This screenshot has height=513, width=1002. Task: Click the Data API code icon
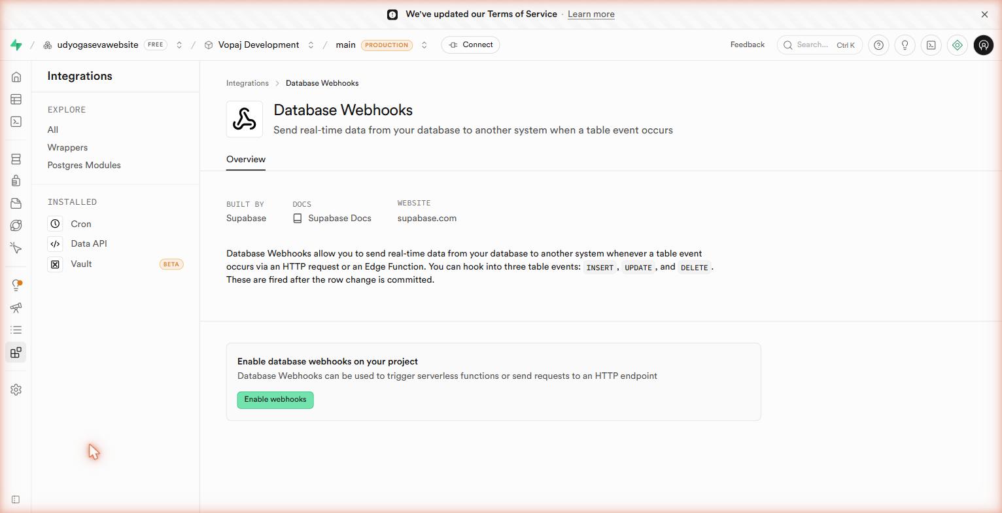55,244
